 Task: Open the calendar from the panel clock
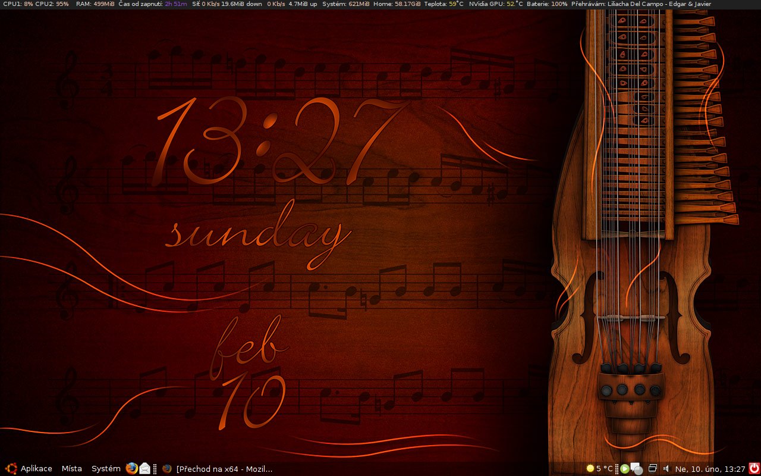710,468
